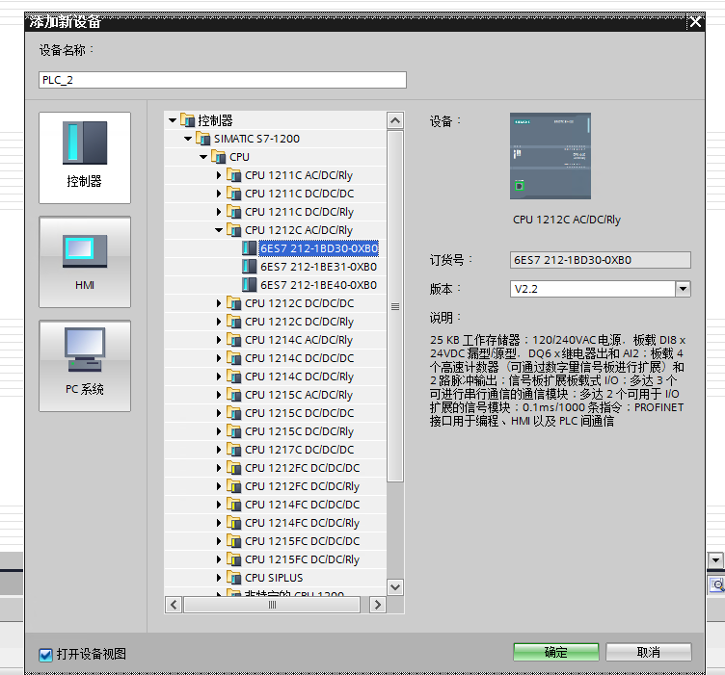This screenshot has height=675, width=725.
Task: Select the HMI device category icon
Action: click(85, 262)
